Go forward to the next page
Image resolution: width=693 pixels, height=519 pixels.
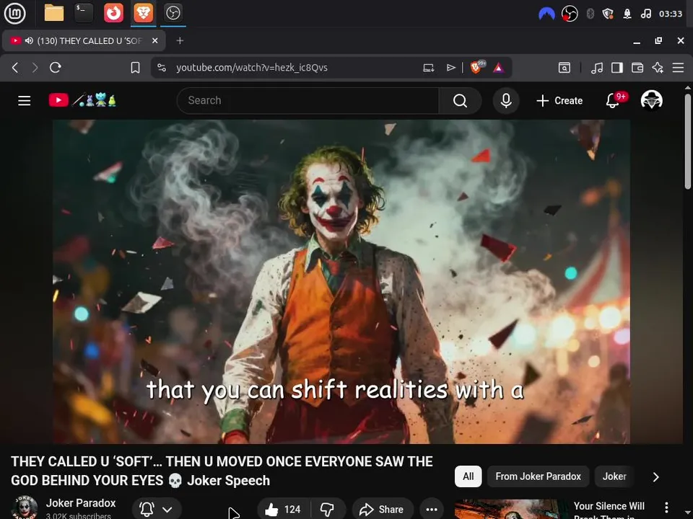tap(35, 68)
